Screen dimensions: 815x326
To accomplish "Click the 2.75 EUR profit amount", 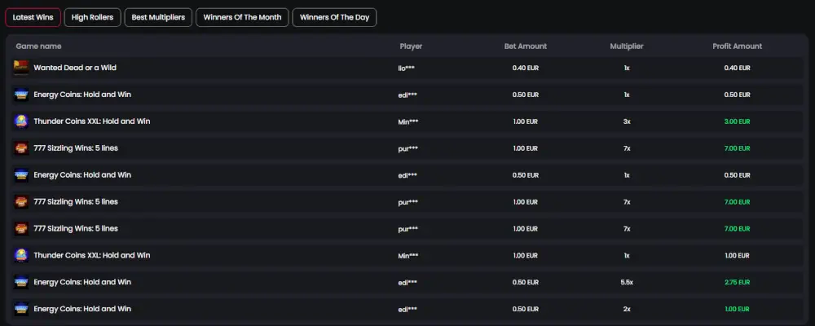I will coord(737,283).
